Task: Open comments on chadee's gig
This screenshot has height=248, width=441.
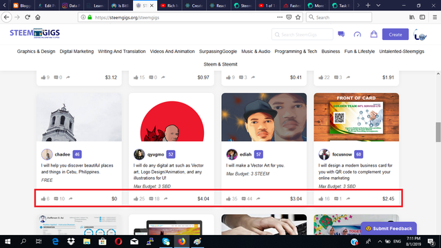Action: (56, 198)
